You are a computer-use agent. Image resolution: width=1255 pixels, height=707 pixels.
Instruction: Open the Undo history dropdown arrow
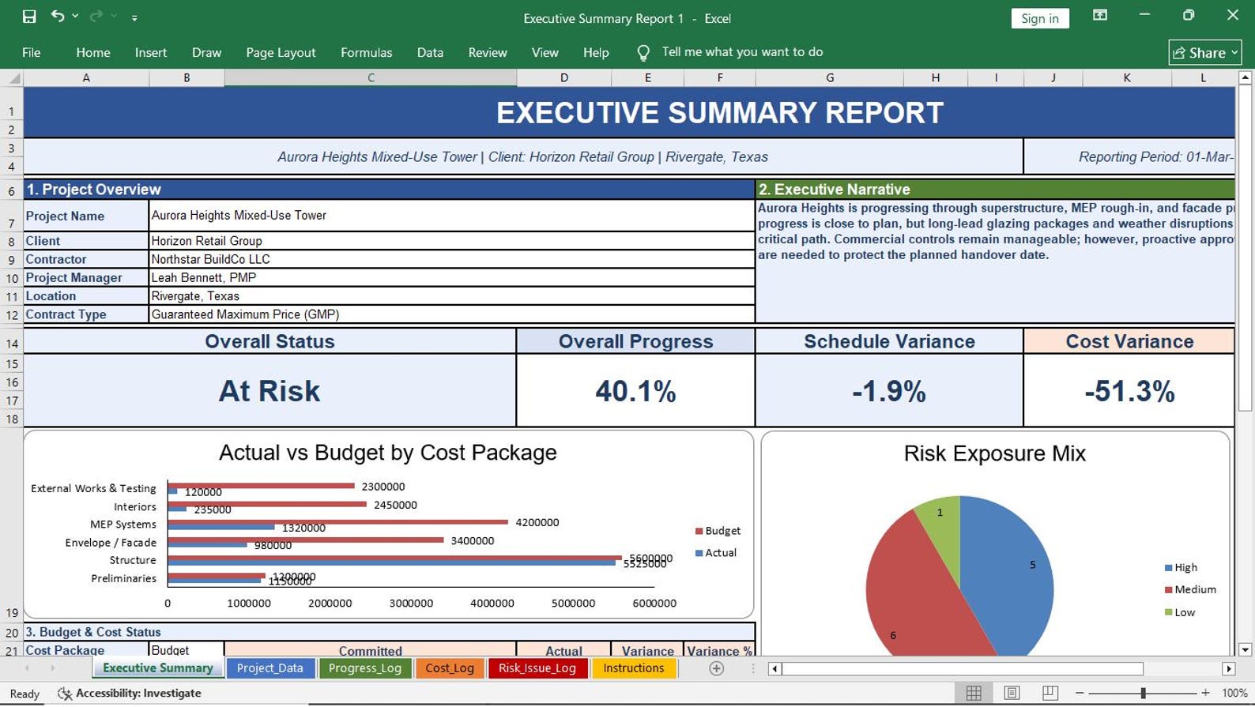(x=75, y=17)
